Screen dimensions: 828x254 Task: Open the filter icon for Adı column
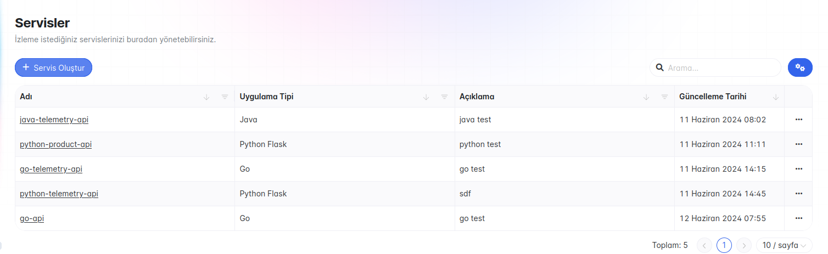(225, 97)
